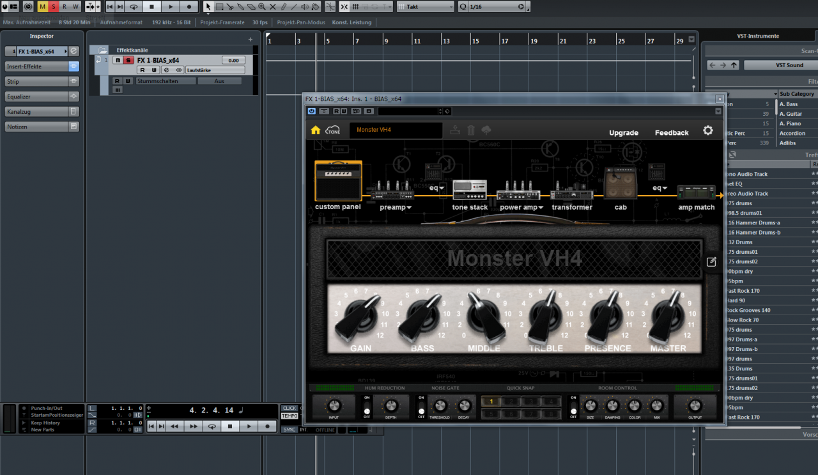Open Equalizer inspector section
The image size is (818, 475).
(42, 97)
